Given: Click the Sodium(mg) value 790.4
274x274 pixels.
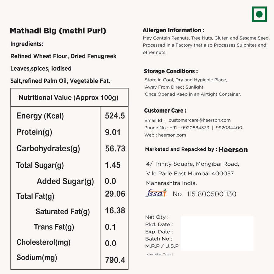Looking at the screenshot, I should point(115,260).
